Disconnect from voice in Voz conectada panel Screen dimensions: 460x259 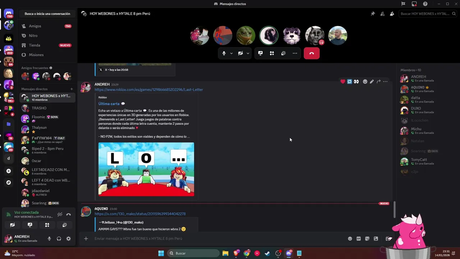[69, 214]
